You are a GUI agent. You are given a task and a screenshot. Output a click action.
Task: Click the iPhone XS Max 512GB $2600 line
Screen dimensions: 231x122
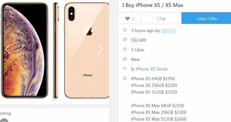[159, 119]
